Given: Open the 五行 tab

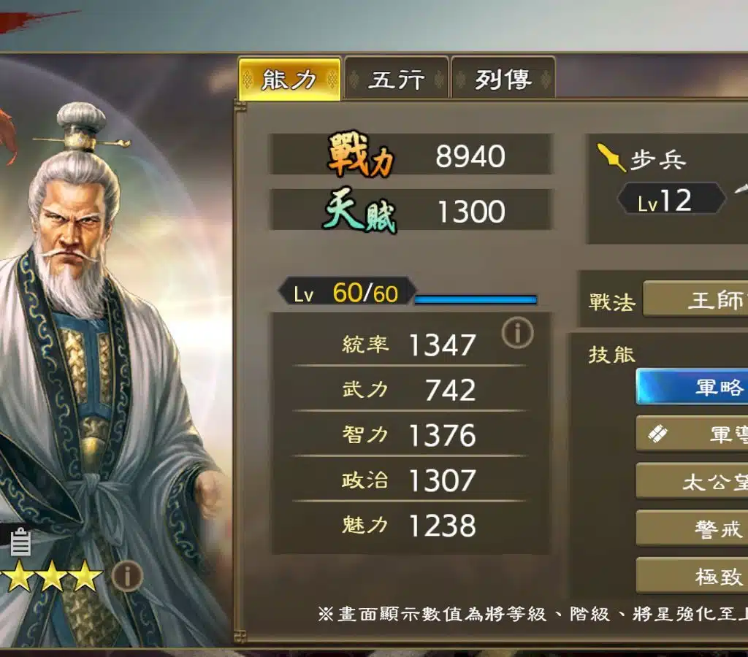Looking at the screenshot, I should point(396,79).
